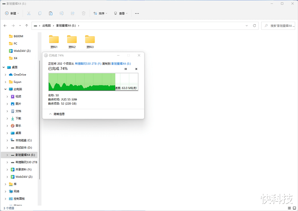The height and width of the screenshot is (211, 298).
Task: Go back with the left arrow
Action: (x=5, y=25)
